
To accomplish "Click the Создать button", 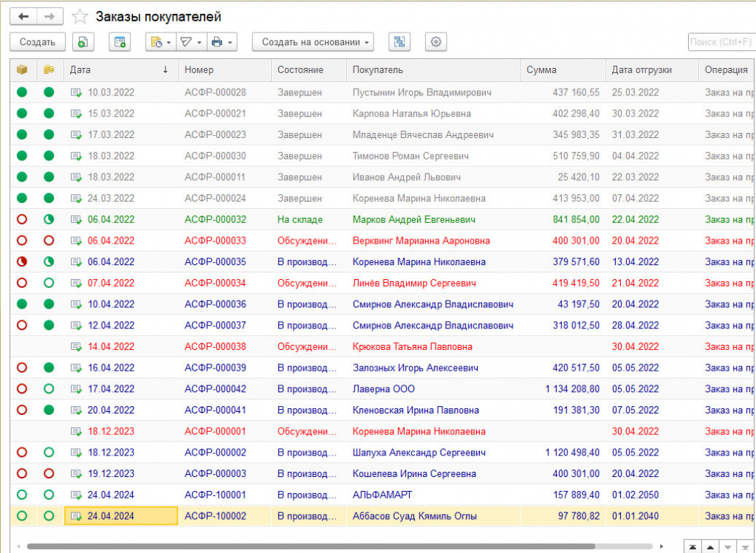I will [x=37, y=42].
